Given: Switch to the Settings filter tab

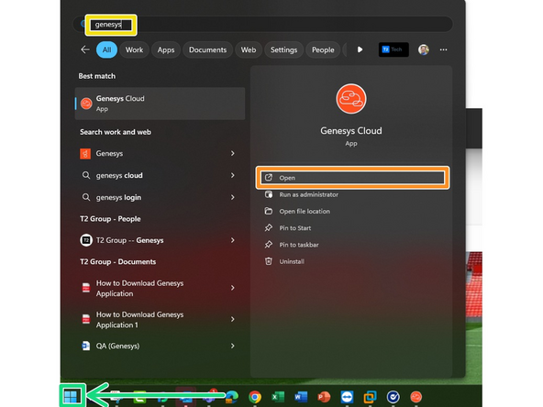Looking at the screenshot, I should coord(283,49).
